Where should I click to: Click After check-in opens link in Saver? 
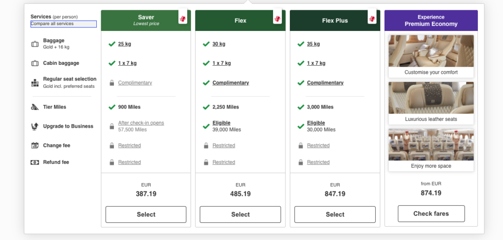141,123
